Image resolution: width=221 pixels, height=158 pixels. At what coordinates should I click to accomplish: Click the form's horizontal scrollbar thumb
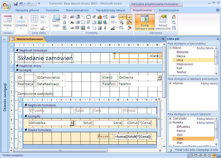60,150
